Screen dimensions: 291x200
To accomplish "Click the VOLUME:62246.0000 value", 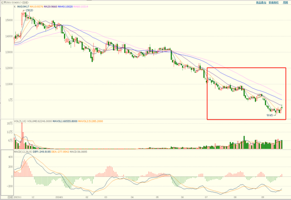I will 39,121.
